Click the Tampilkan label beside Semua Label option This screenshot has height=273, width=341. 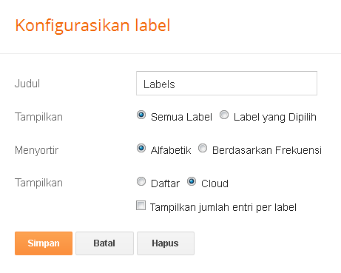pyautogui.click(x=38, y=117)
